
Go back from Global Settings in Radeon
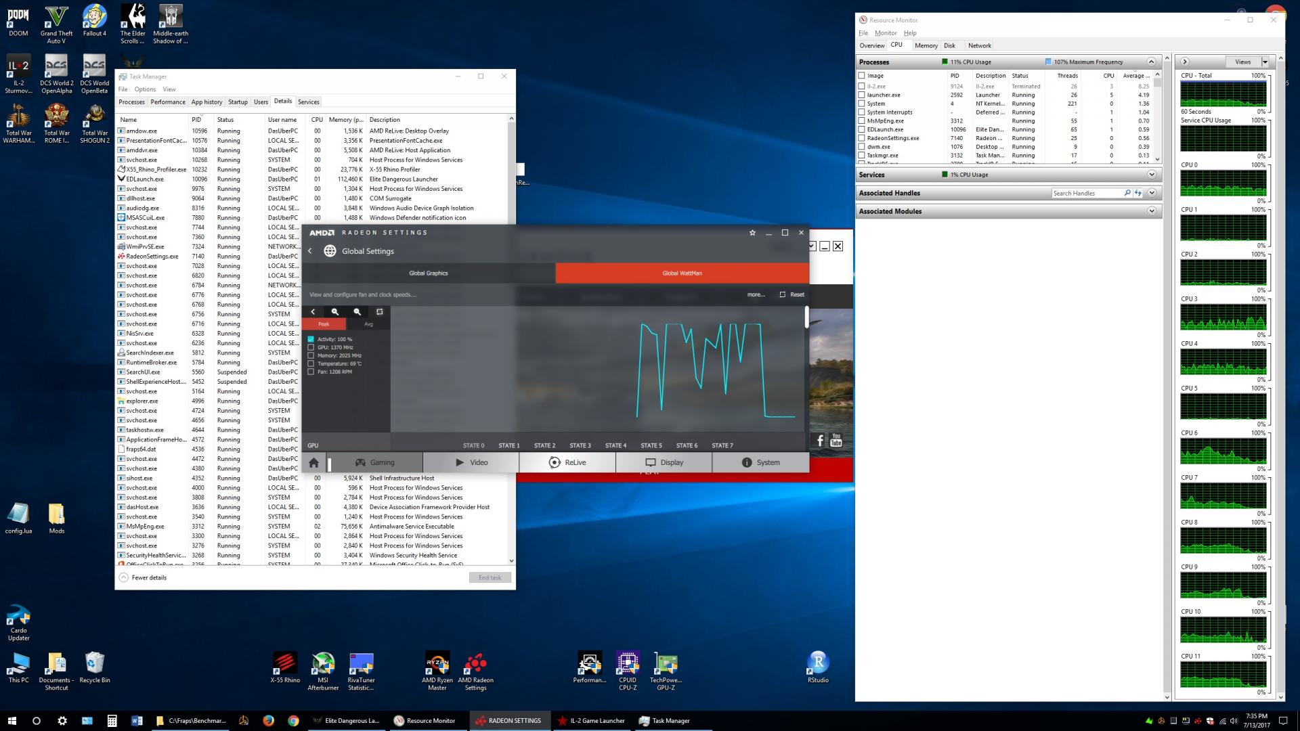(310, 251)
